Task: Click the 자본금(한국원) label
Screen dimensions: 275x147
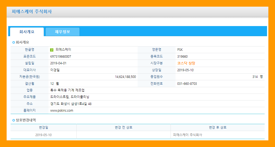Action: coord(29,77)
